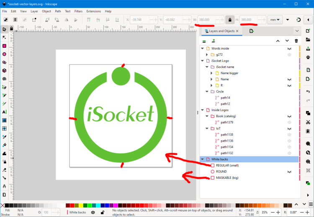
Task: Toggle current layer lock in status bar
Action: (x=102, y=212)
